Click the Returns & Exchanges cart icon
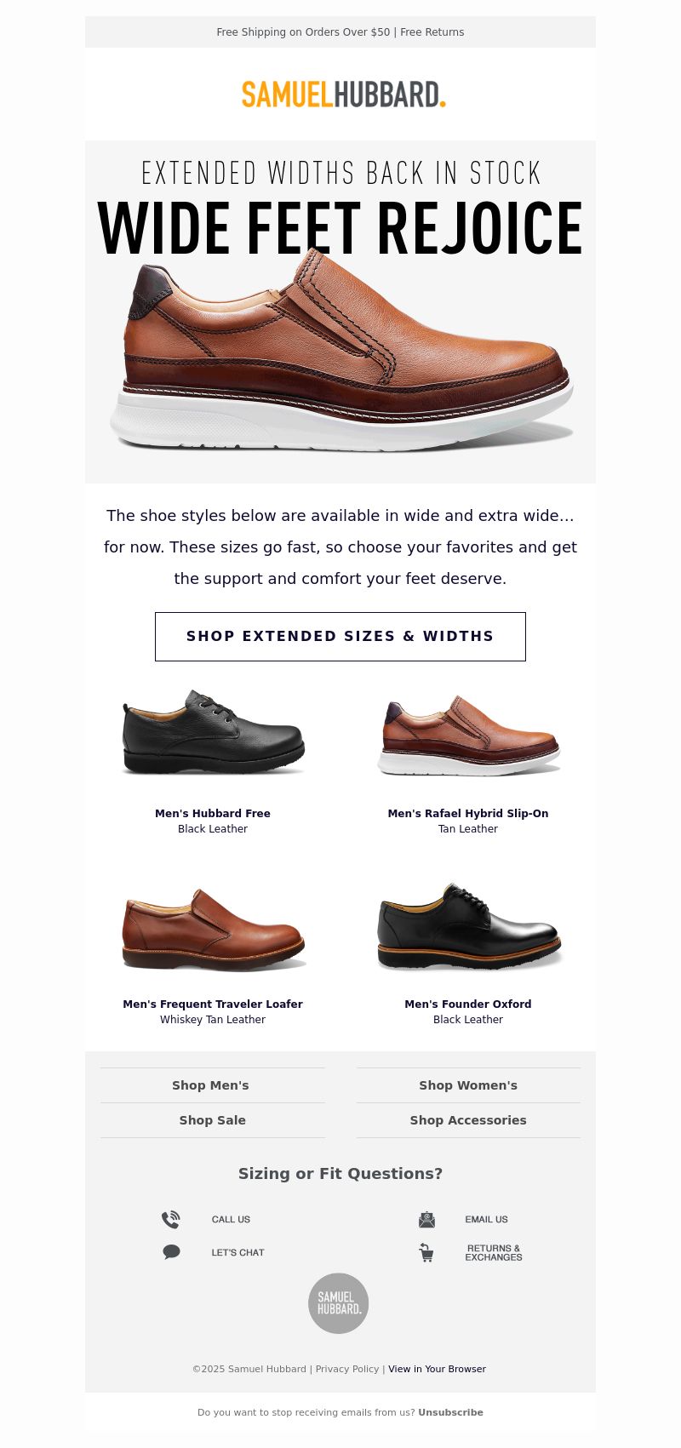 click(x=426, y=1252)
